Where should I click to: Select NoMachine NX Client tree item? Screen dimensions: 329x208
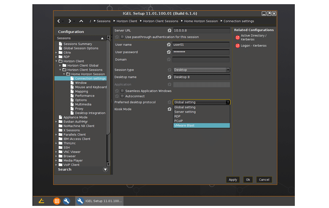click(x=79, y=126)
